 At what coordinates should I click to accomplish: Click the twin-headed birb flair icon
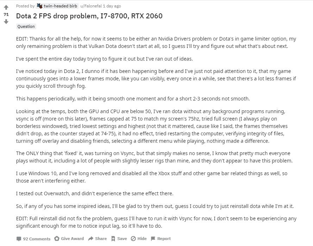point(39,6)
